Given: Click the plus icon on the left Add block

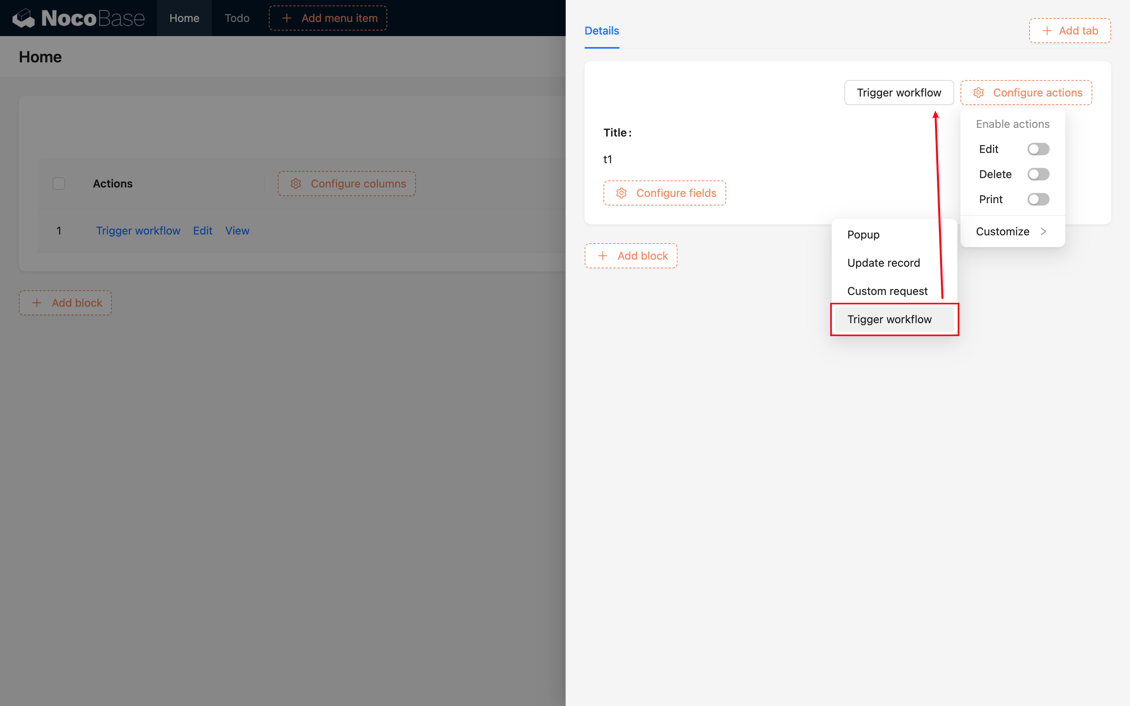Looking at the screenshot, I should 37,302.
